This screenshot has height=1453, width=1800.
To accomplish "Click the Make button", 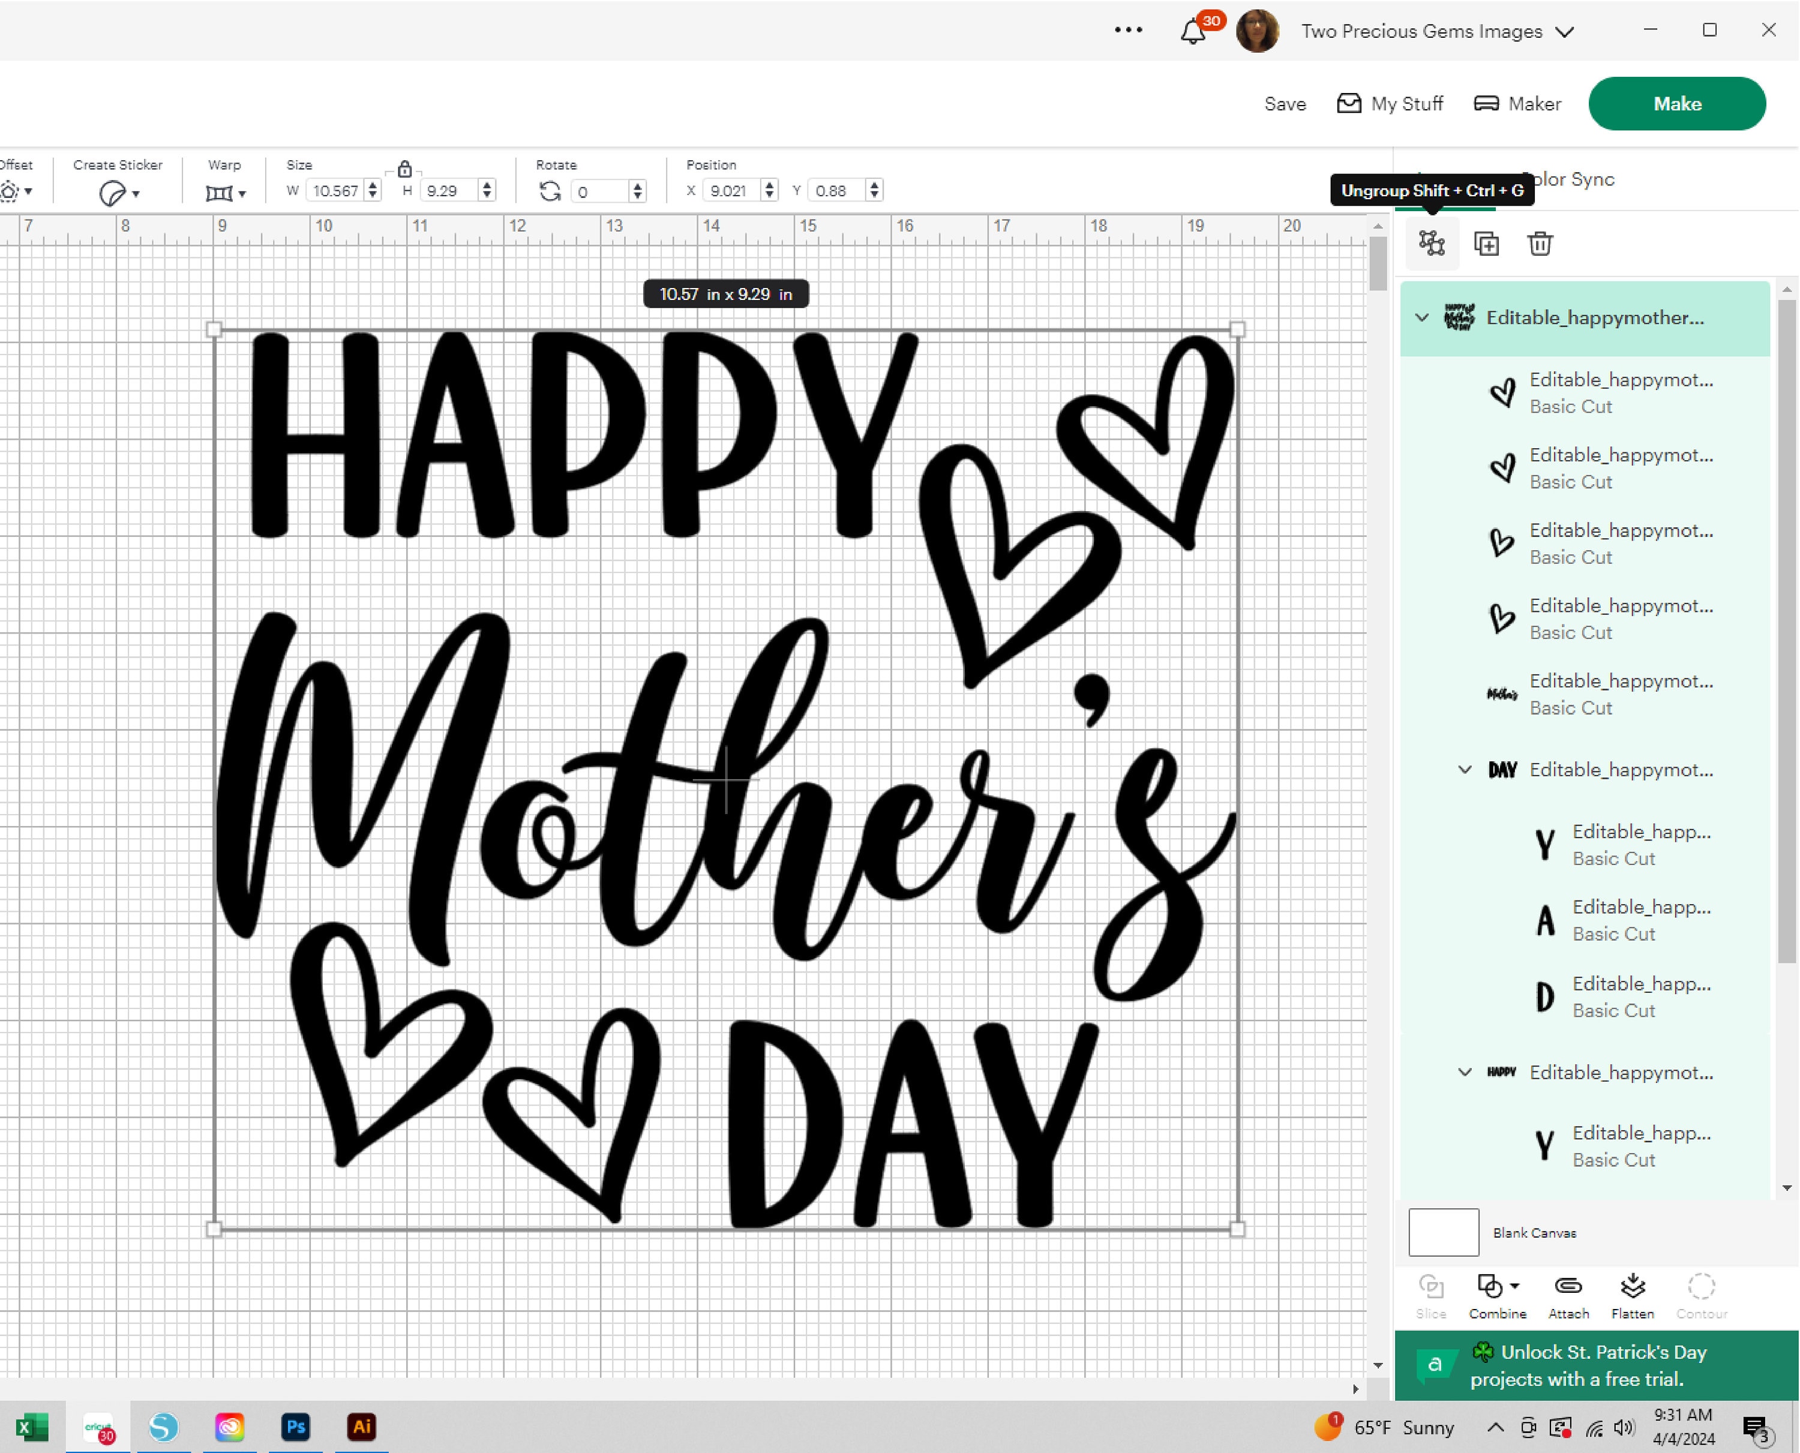I will point(1677,103).
